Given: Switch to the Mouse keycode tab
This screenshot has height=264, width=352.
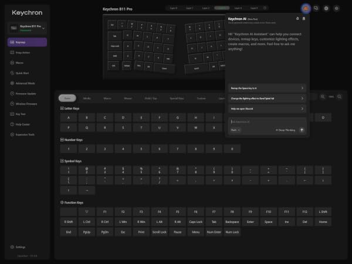Looking at the screenshot, I should (128, 98).
